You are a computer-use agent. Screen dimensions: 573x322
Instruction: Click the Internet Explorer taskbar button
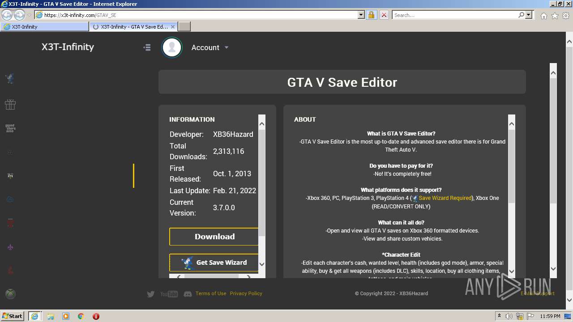coord(34,316)
